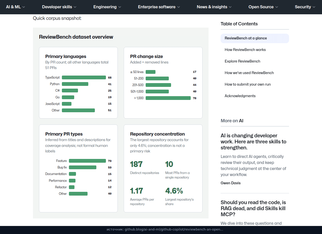This screenshot has width=322, height=234.
Task: Click the C# language label
Action: [x=58, y=91]
